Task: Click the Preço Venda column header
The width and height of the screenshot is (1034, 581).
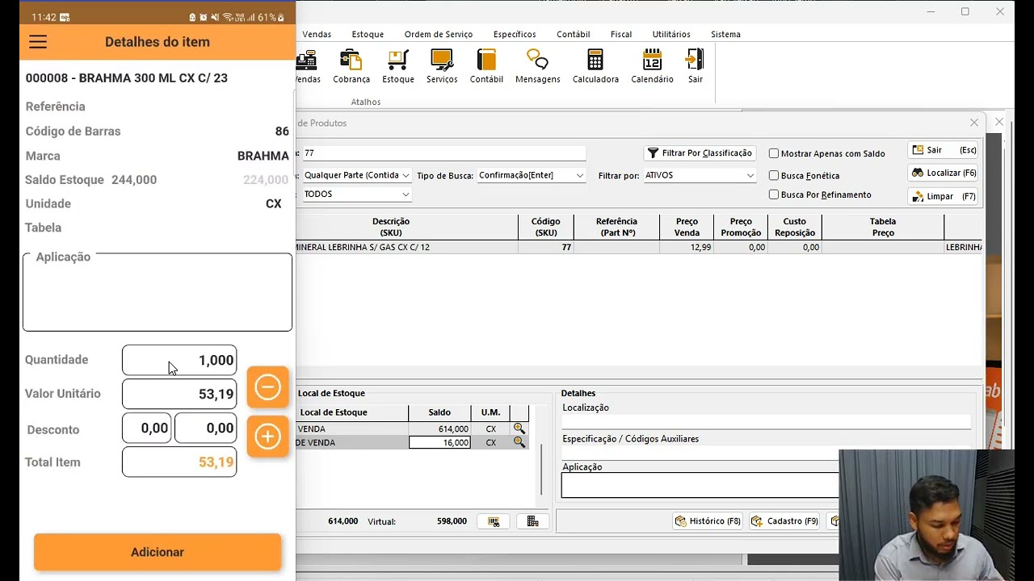Action: (687, 227)
